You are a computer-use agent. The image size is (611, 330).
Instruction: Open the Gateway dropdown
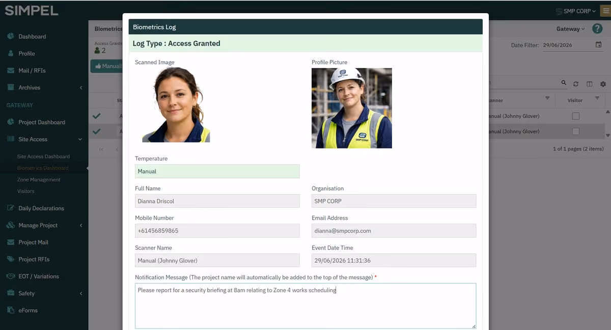pyautogui.click(x=570, y=29)
